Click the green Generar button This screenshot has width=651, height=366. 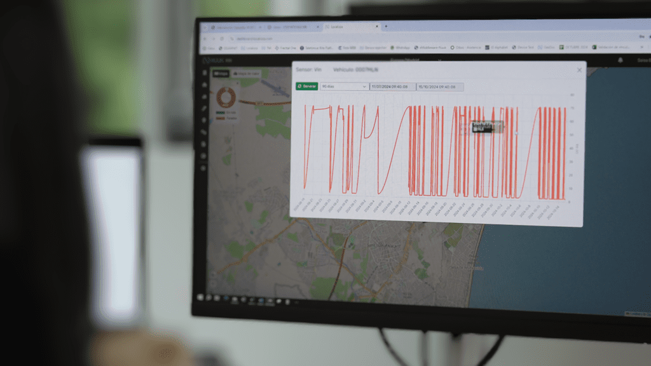click(306, 86)
